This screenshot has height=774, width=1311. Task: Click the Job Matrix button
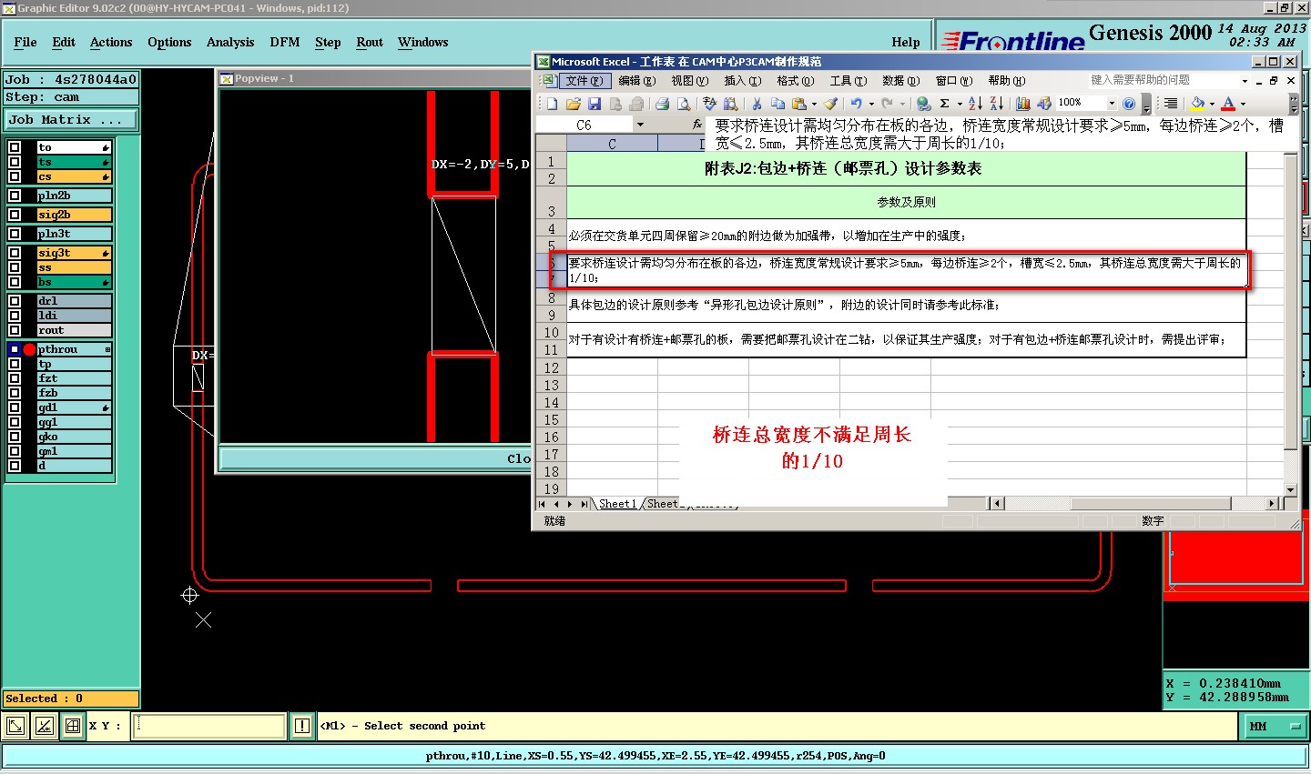tap(71, 119)
